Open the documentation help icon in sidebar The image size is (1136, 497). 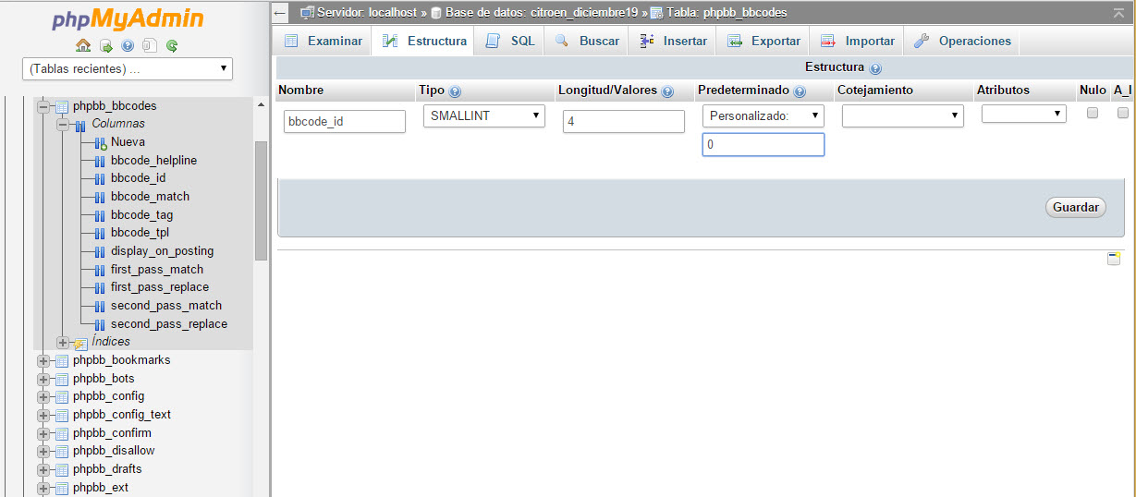click(128, 45)
